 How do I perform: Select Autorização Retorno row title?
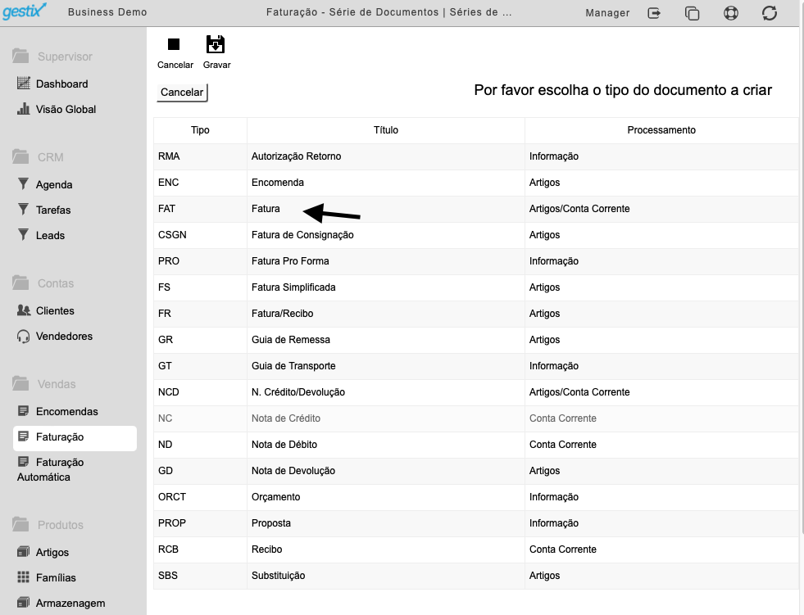(x=296, y=156)
